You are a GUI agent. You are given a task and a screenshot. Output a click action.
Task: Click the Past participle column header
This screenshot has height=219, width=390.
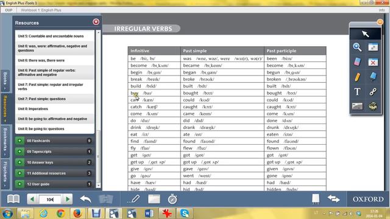point(295,50)
